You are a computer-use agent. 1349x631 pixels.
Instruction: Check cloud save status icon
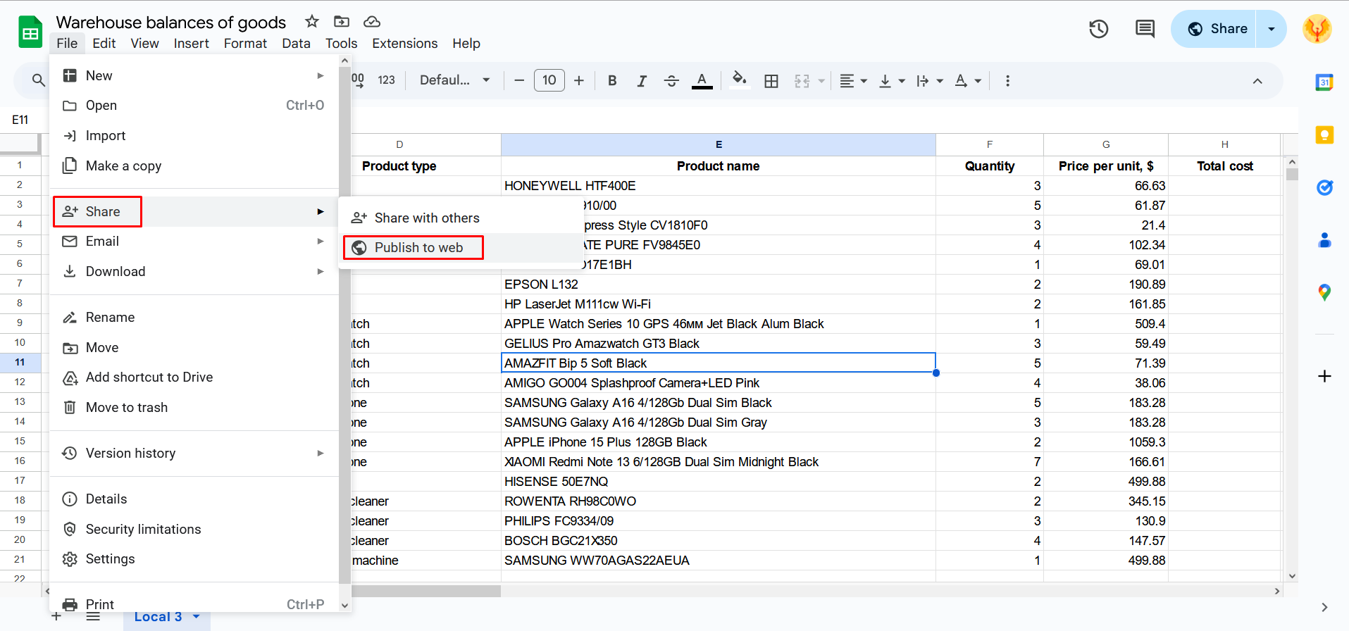pyautogui.click(x=372, y=22)
